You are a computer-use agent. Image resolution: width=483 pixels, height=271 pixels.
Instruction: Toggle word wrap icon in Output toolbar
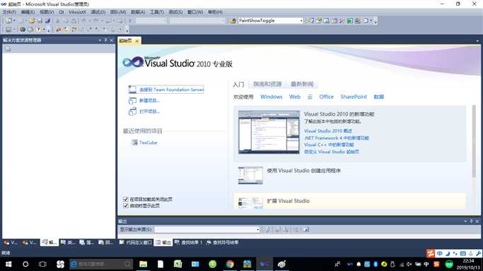[306, 229]
